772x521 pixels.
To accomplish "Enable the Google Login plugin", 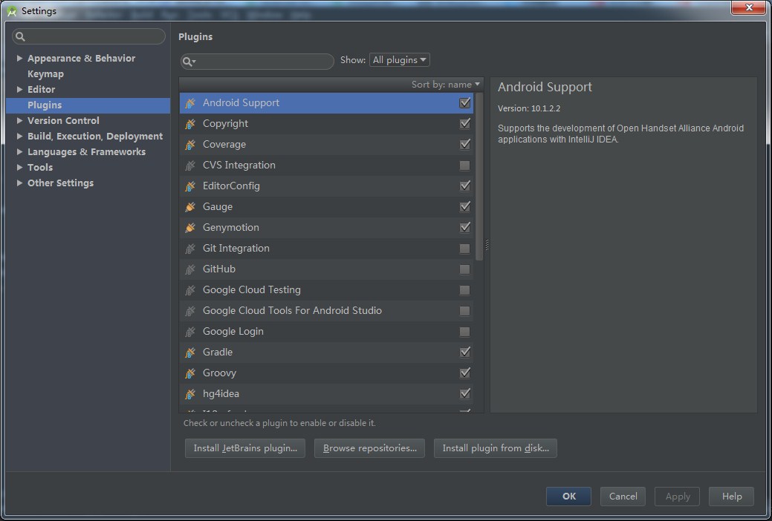I will pos(465,332).
